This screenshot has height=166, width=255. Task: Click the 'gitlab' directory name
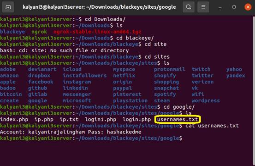37,94
